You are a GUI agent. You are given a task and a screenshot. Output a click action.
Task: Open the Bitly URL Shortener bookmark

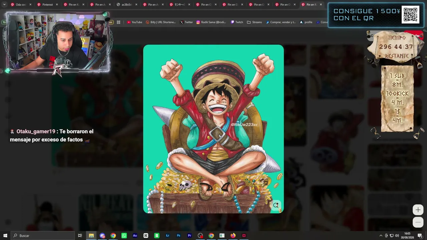(161, 22)
